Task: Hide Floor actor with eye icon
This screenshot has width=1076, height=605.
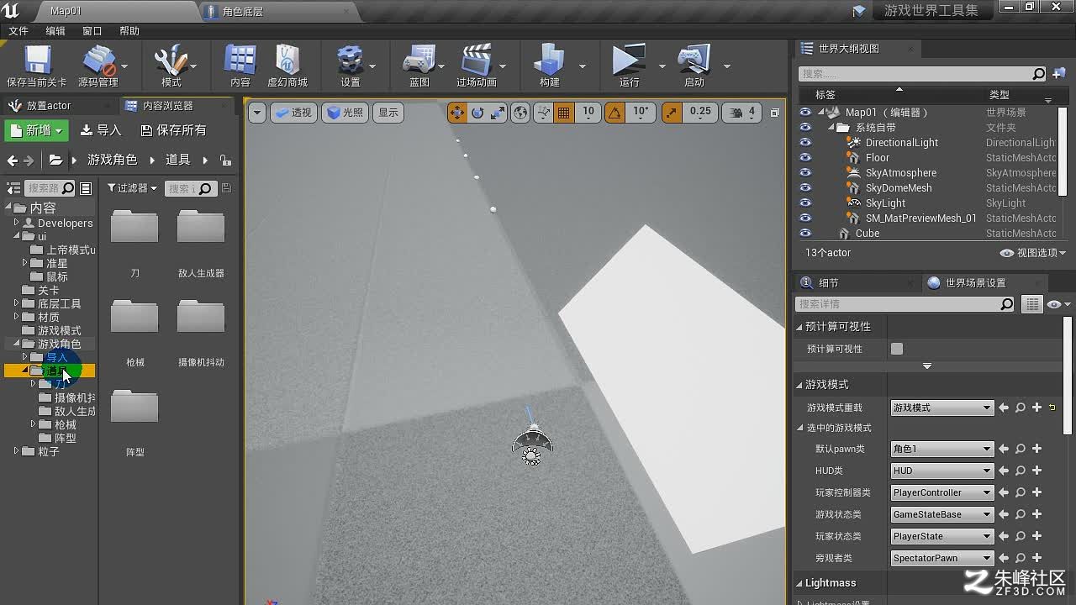Action: pyautogui.click(x=805, y=158)
